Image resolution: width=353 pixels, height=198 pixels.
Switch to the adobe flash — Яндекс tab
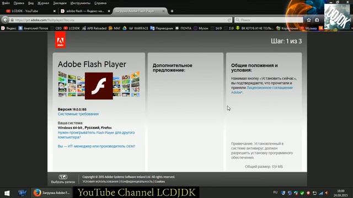point(85,11)
